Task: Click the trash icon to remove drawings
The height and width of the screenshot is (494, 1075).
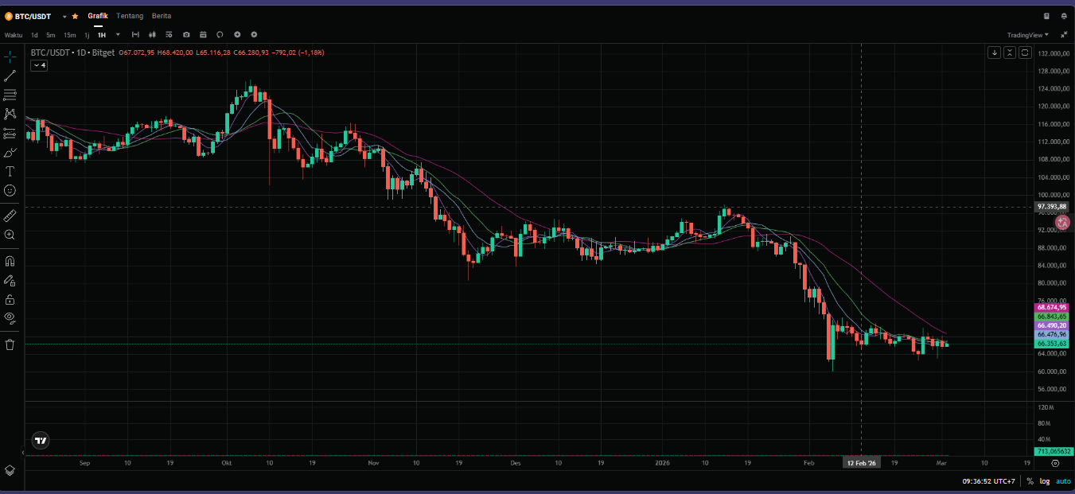Action: click(10, 344)
